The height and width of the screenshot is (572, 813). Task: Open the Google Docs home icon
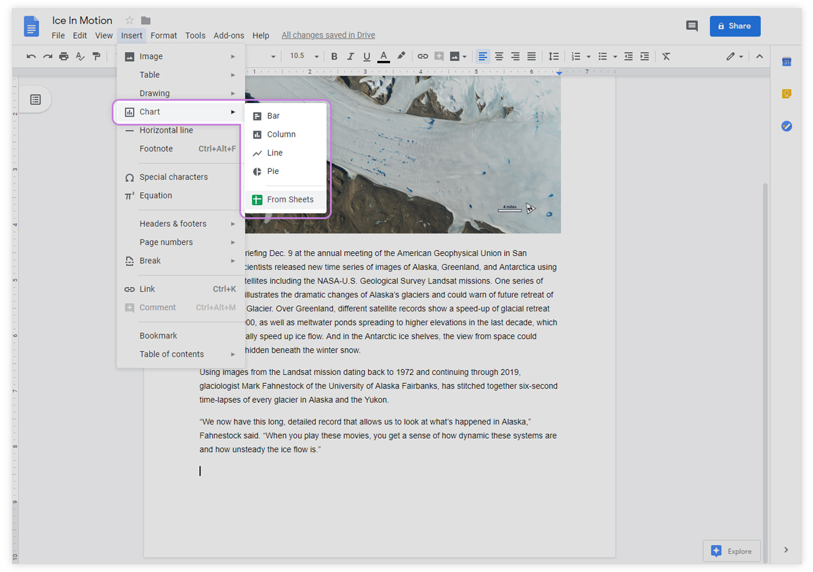coord(31,26)
